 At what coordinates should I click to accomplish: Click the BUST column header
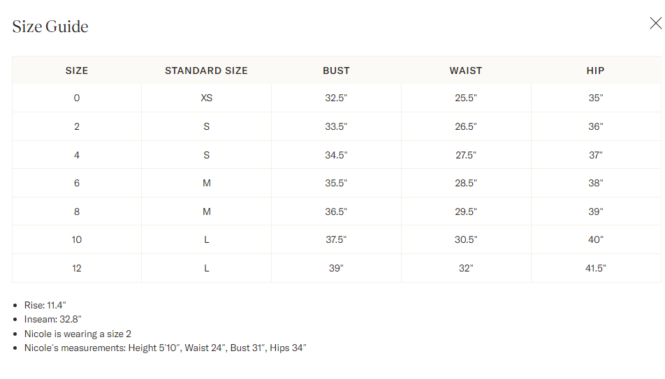336,70
